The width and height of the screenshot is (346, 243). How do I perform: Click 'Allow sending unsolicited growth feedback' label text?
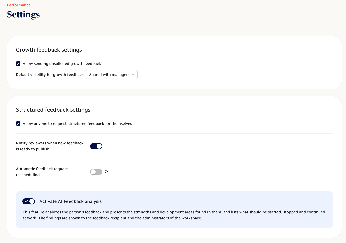tap(62, 64)
